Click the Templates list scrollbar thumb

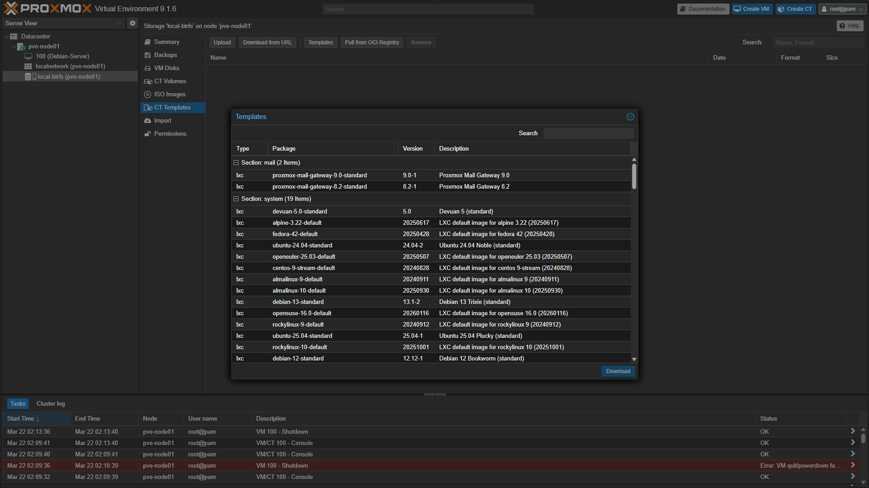tap(634, 176)
